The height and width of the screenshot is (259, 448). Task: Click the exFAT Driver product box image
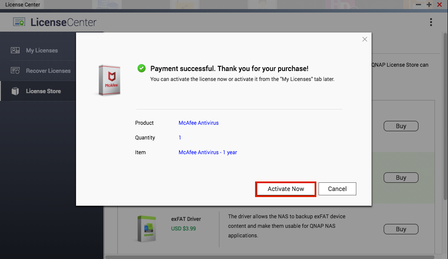pos(147,229)
